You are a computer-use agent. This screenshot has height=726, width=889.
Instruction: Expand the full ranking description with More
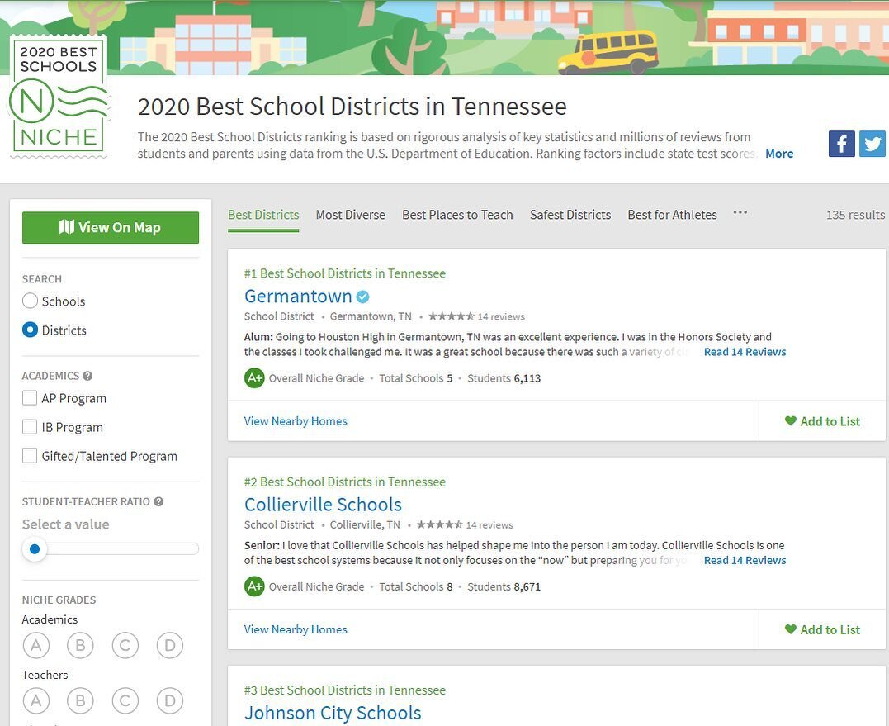[x=779, y=154]
